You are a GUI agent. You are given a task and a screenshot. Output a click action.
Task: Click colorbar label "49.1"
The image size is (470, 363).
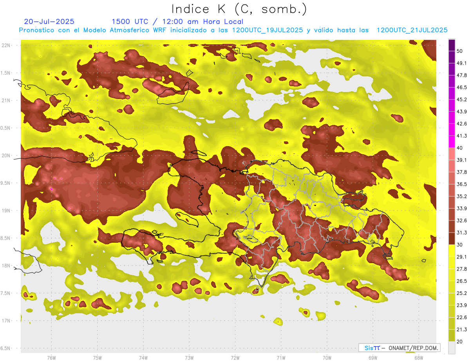461,63
